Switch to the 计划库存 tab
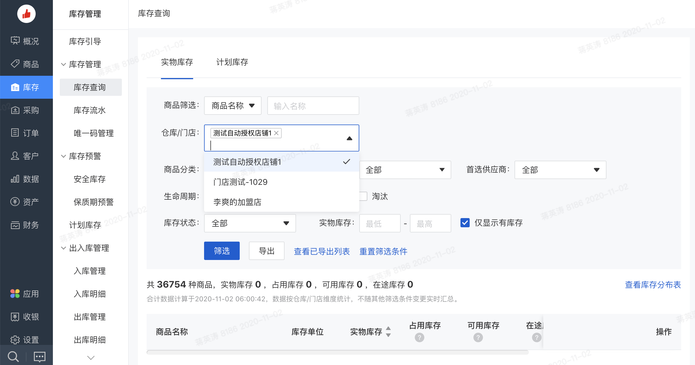The height and width of the screenshot is (365, 695). (x=232, y=62)
